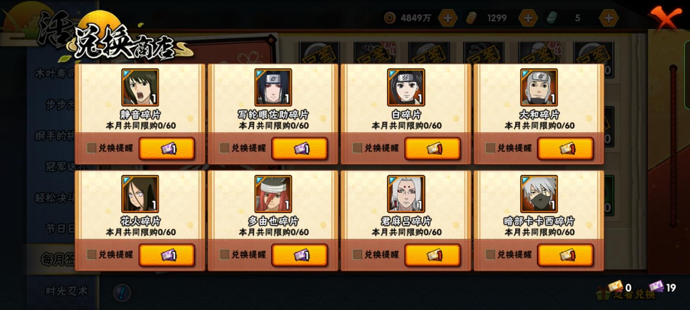This screenshot has height=310, width=690.
Task: Close the exchange shop with red X
Action: click(667, 19)
